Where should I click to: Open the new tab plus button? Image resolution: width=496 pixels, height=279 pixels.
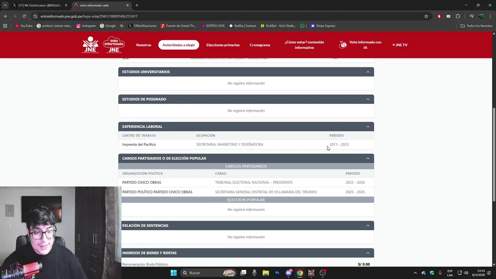137,5
